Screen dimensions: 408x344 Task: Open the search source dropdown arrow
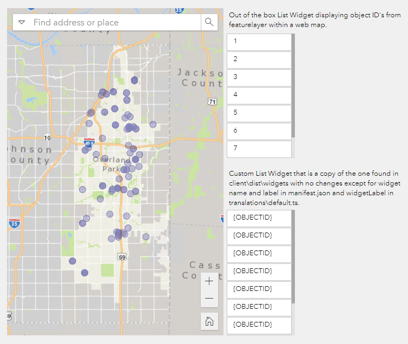coord(22,22)
